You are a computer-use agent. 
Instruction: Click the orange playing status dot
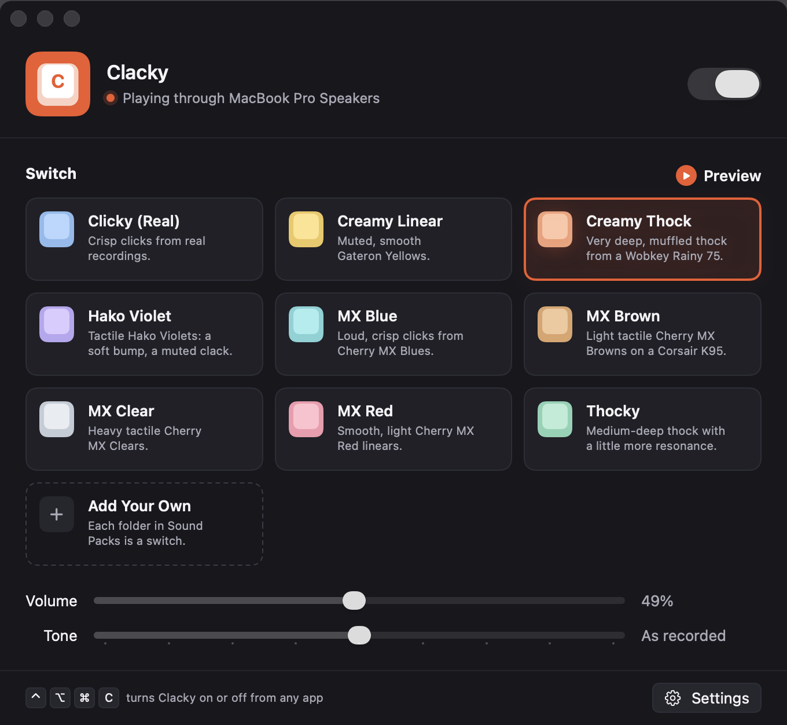[111, 98]
